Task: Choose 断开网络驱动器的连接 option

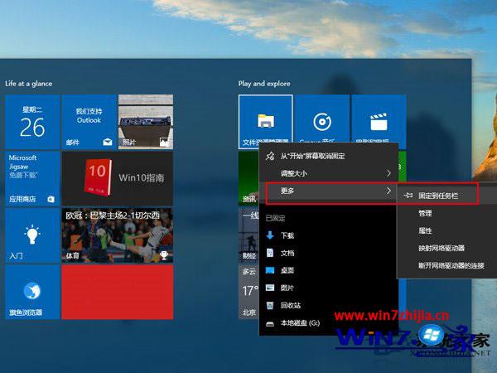Action: 447,265
